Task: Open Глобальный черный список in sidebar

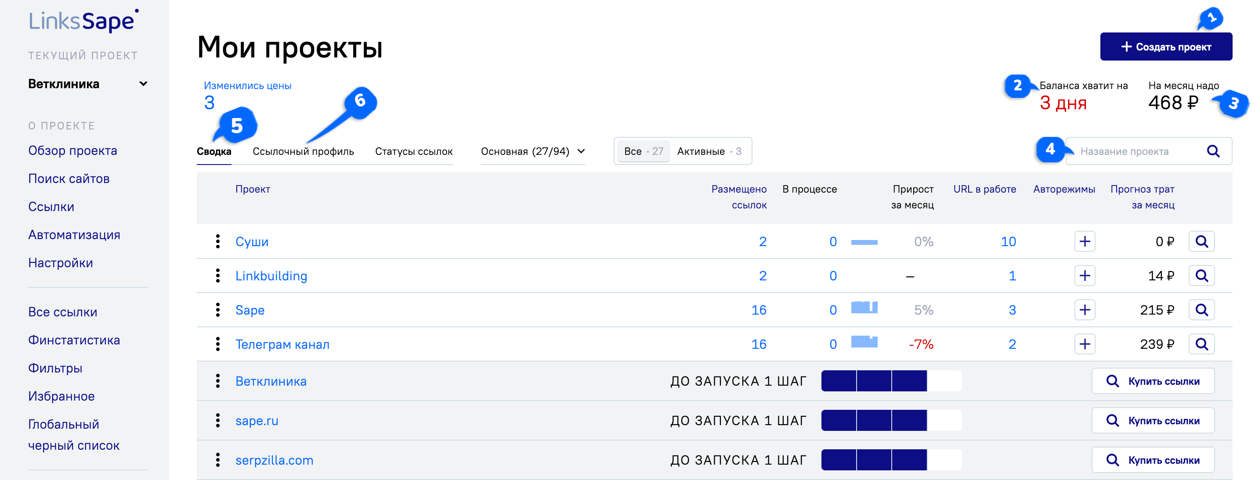Action: (x=73, y=435)
